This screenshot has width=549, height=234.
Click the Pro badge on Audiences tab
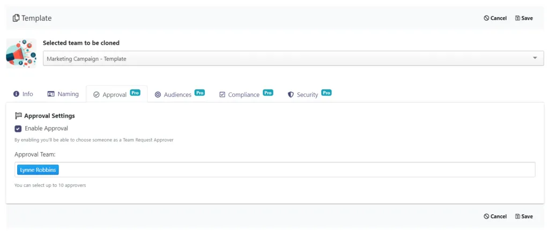(199, 93)
